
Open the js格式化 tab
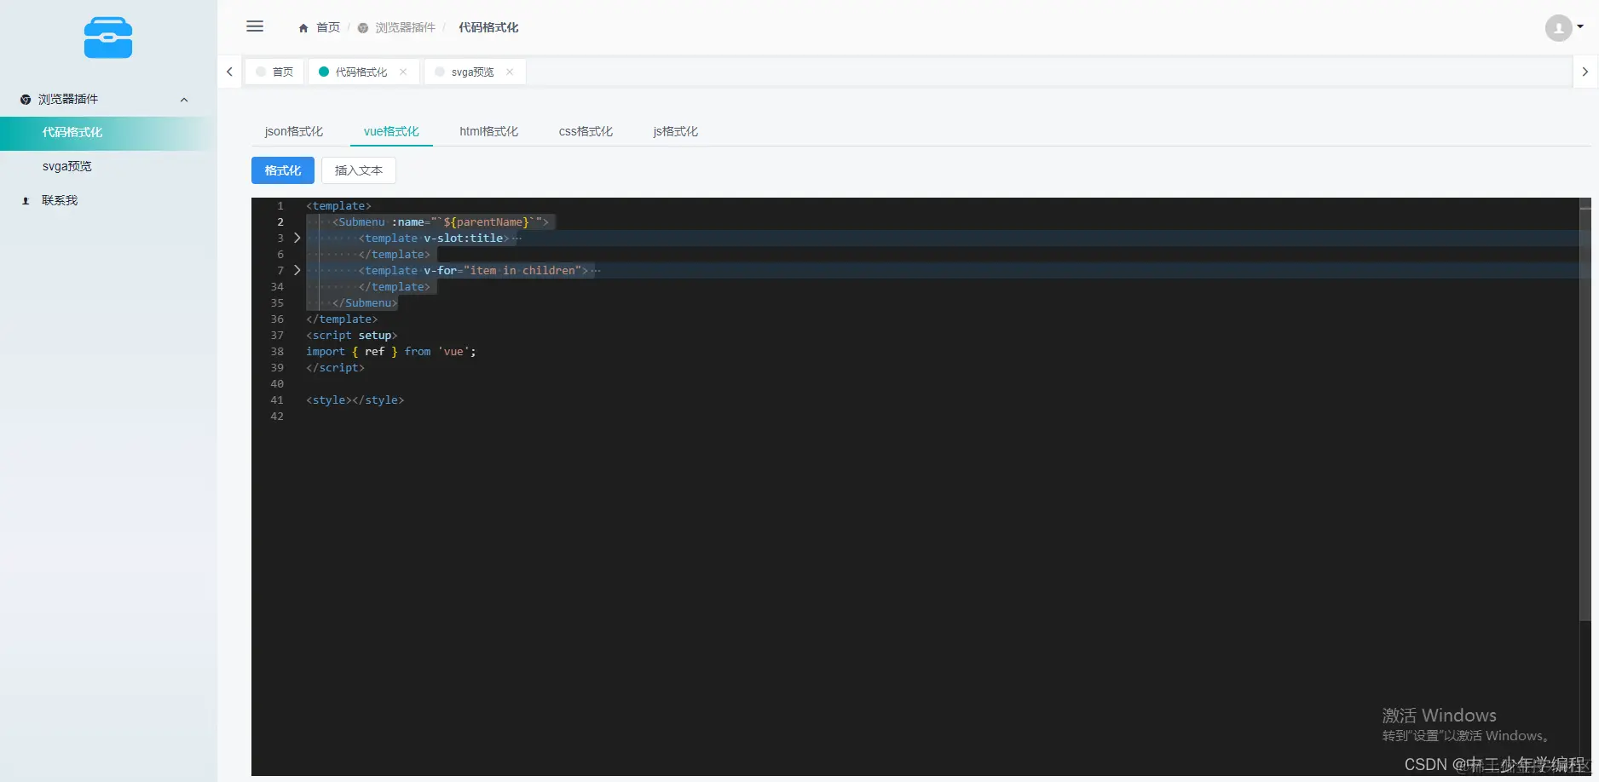[675, 131]
